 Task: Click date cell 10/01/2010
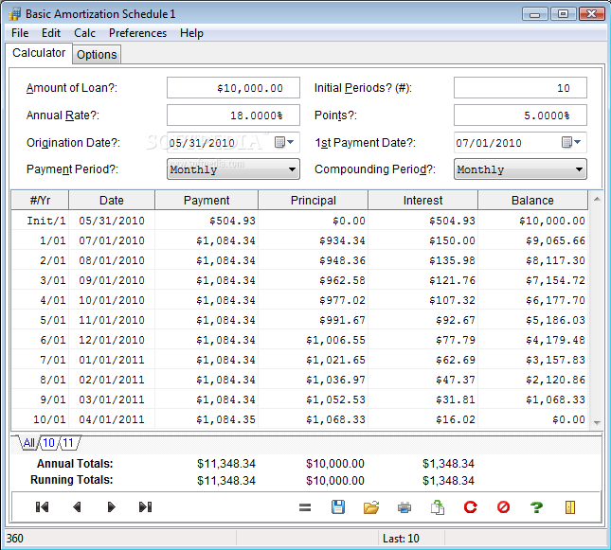pos(112,300)
